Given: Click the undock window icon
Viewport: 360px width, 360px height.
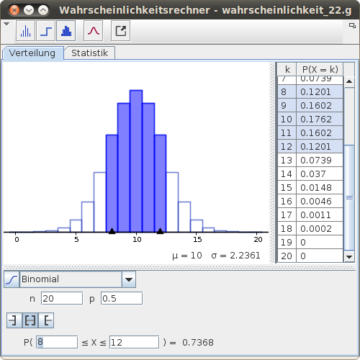Looking at the screenshot, I should coord(352,25).
